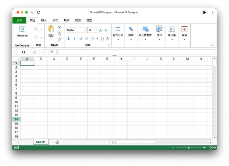
Task: Open the font size 11 dropdown
Action: [93, 30]
